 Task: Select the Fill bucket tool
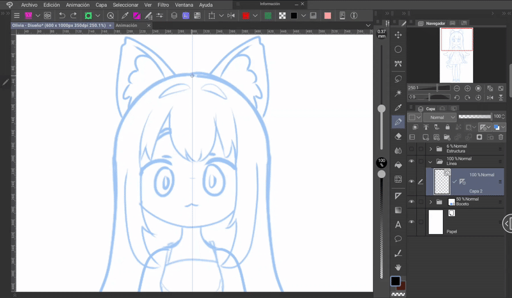pos(398,165)
